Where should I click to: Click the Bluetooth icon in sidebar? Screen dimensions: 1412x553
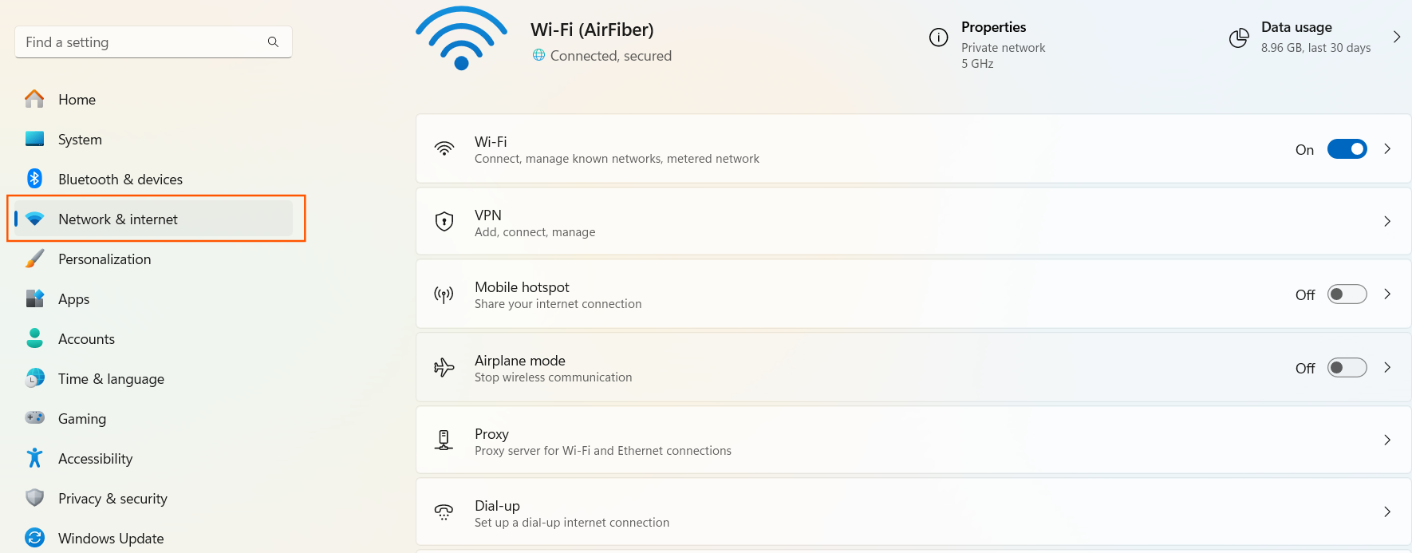[34, 179]
